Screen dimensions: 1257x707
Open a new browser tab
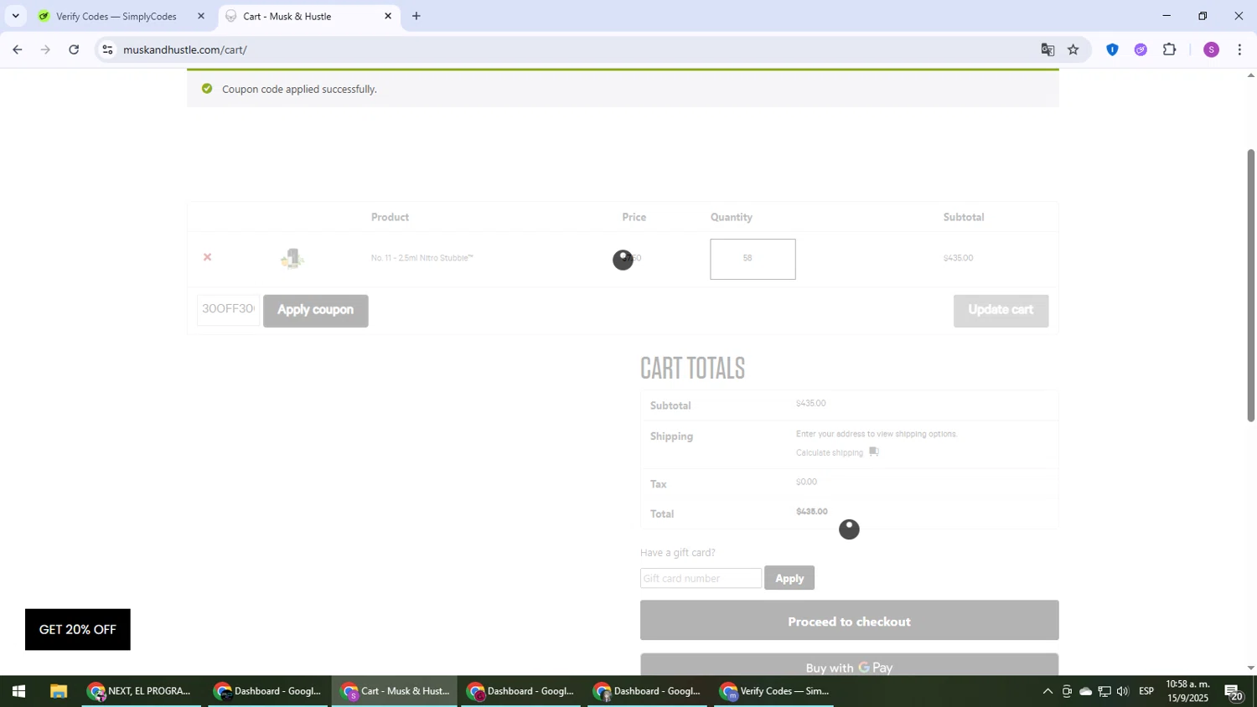point(416,16)
